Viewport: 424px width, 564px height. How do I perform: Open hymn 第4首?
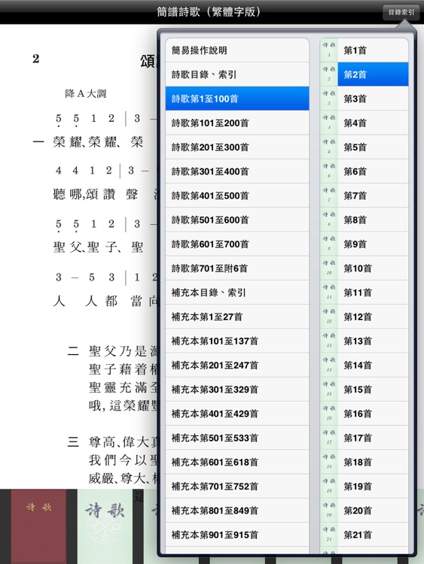[365, 123]
